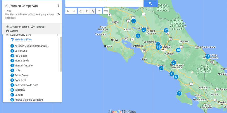Click map marker 4 on the map

point(138,36)
